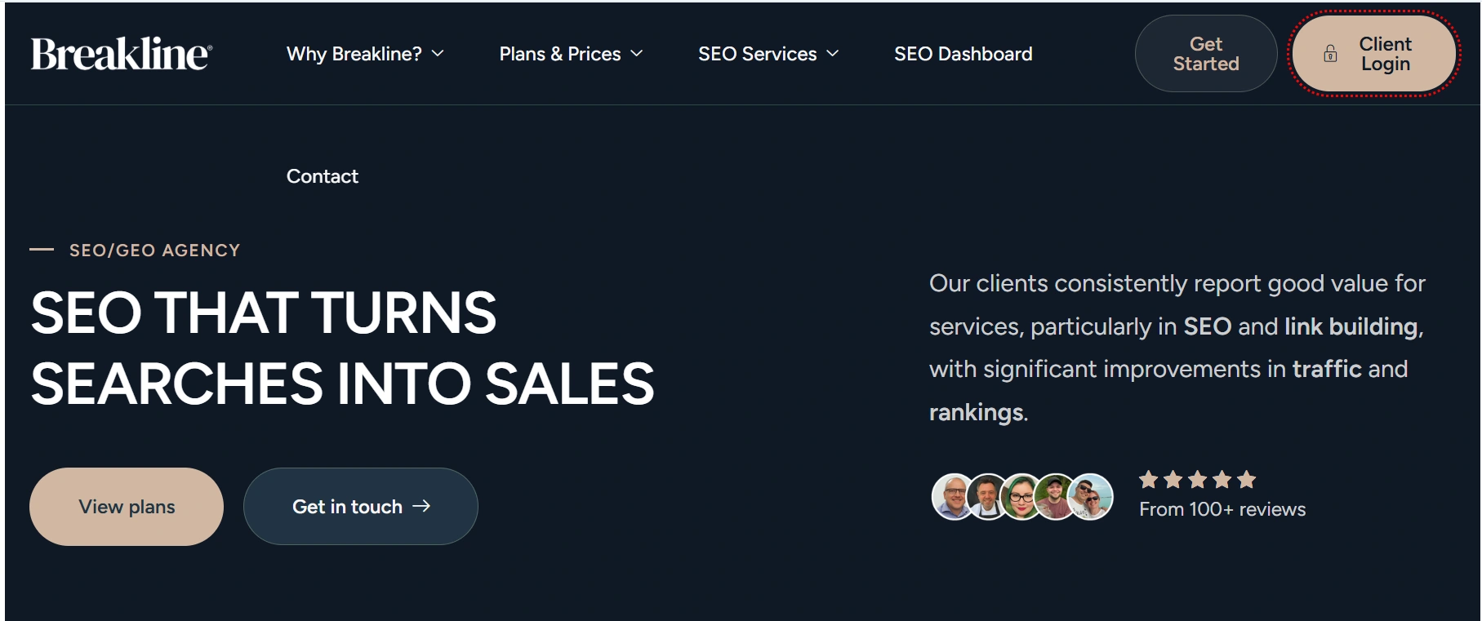Open the SEO Dashboard menu item
The width and height of the screenshot is (1482, 621).
coord(963,54)
